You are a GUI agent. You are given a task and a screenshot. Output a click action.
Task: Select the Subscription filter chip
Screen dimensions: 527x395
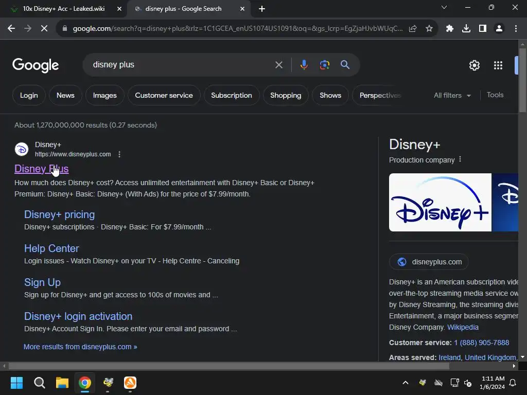coord(232,95)
